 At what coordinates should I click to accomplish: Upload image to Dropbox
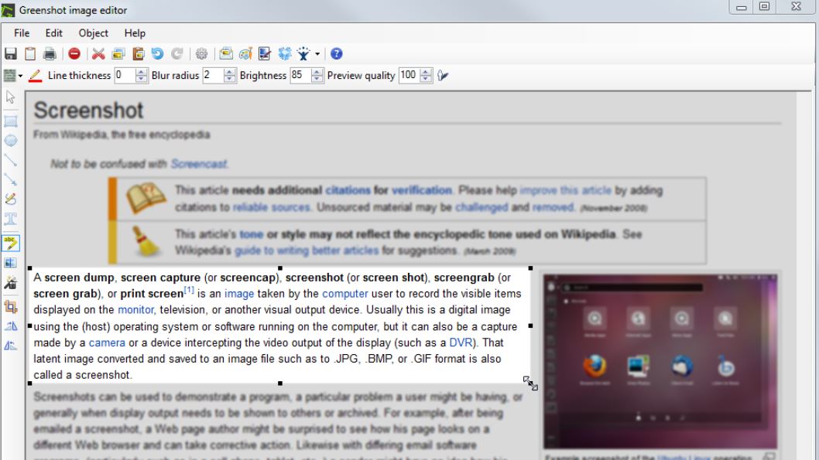pos(285,53)
